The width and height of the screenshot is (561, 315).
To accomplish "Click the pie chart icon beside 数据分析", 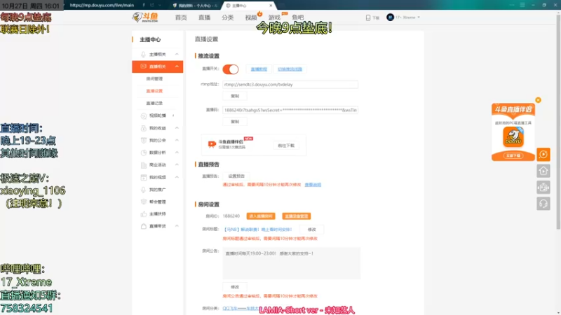I will click(x=144, y=153).
